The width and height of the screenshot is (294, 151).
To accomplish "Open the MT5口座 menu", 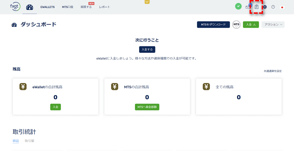I will click(x=68, y=7).
